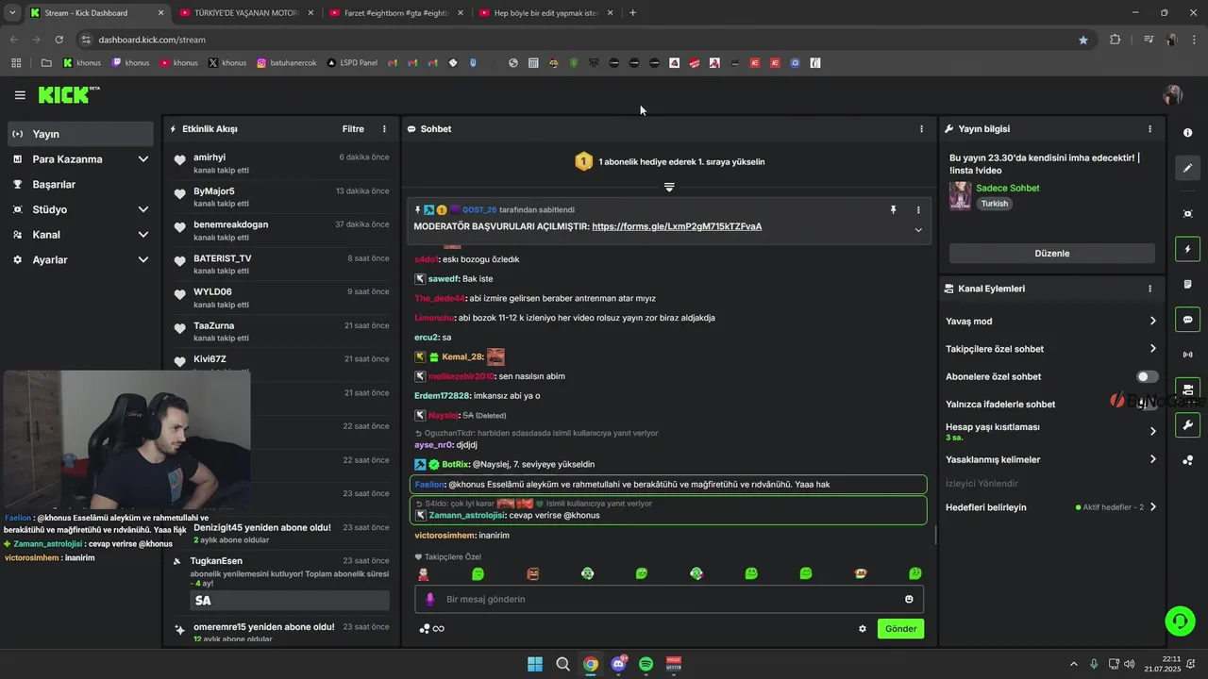This screenshot has height=679, width=1208.
Task: Select Yayın in the sidebar
Action: click(80, 134)
